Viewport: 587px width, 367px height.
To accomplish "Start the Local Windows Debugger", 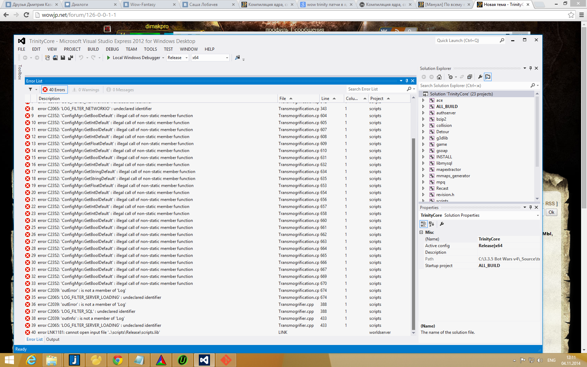I will (133, 58).
